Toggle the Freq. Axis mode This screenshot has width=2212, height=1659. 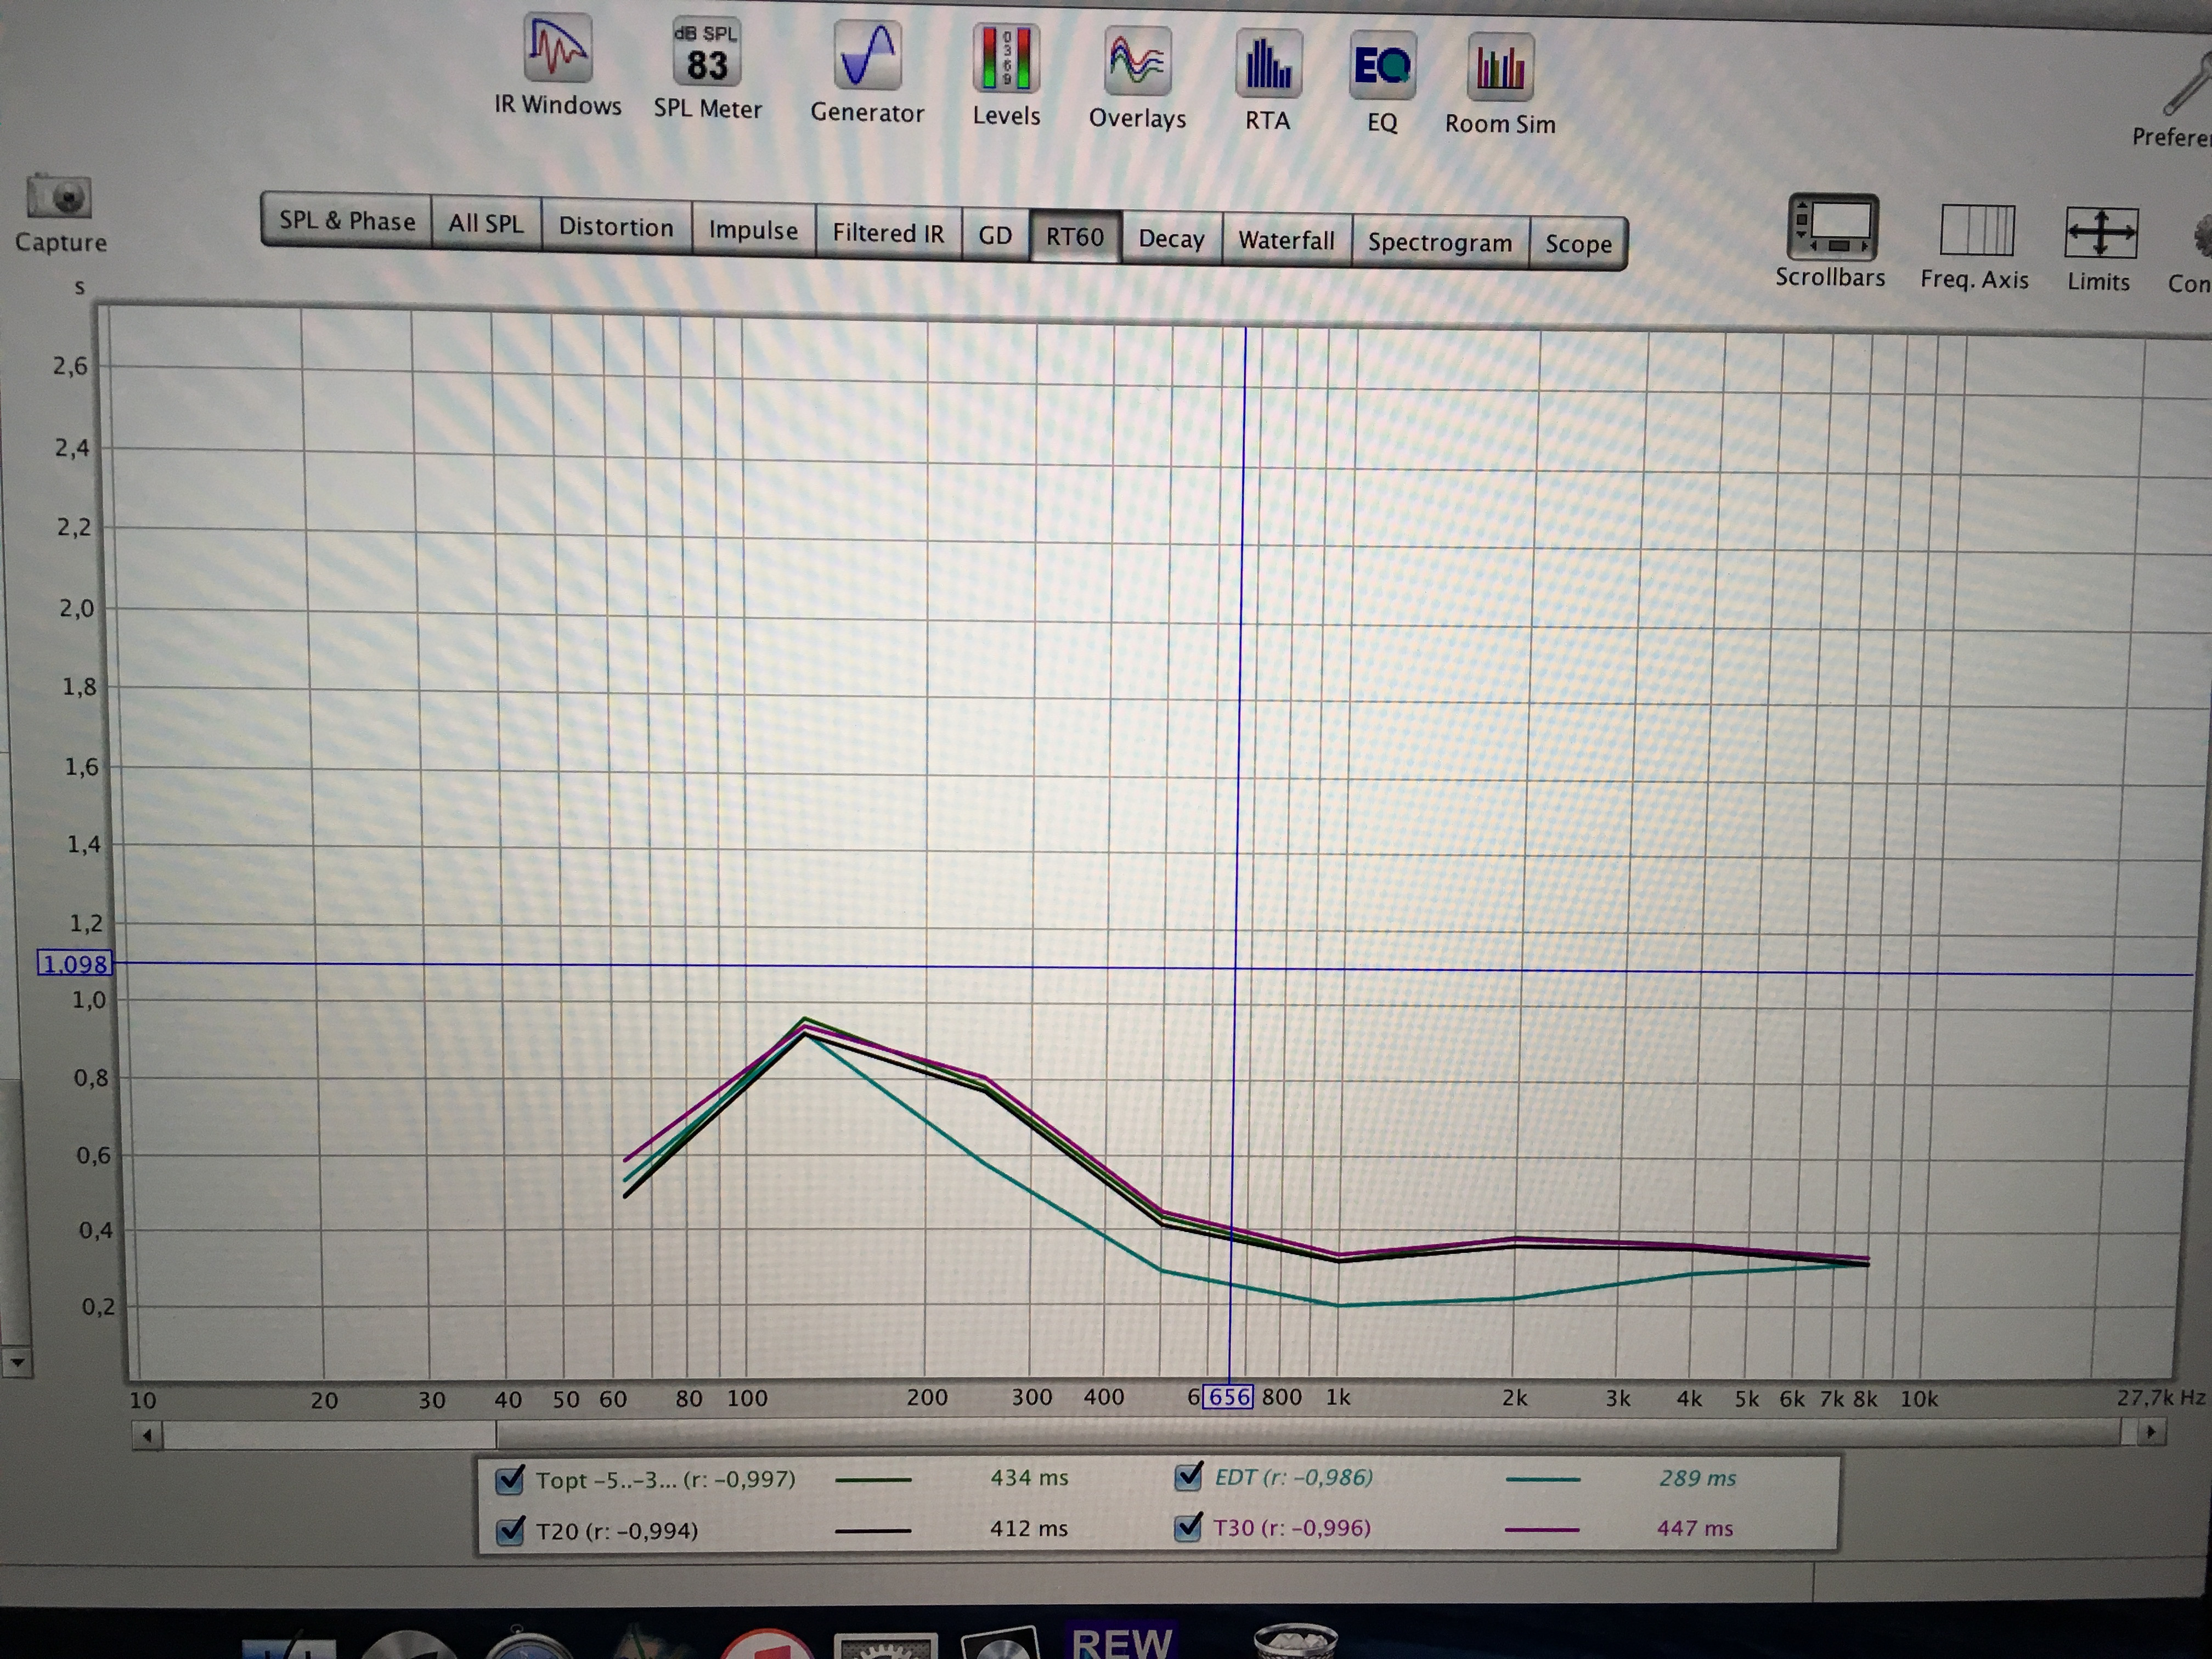1976,231
